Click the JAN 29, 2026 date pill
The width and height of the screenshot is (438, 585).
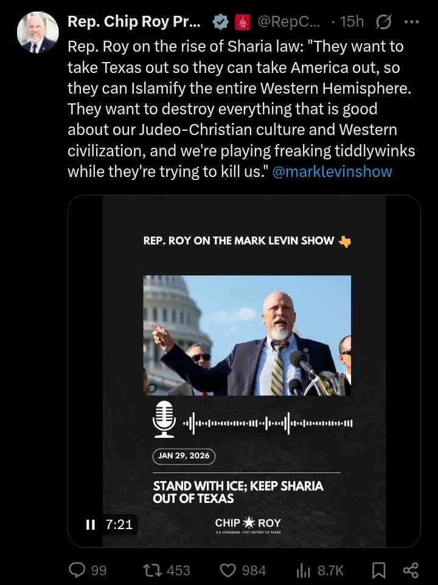184,456
